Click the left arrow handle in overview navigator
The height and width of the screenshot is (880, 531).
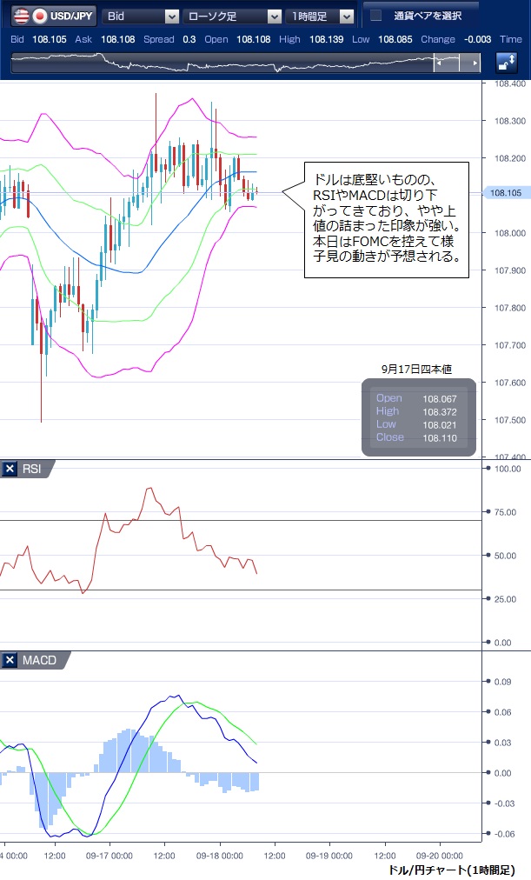pyautogui.click(x=441, y=63)
